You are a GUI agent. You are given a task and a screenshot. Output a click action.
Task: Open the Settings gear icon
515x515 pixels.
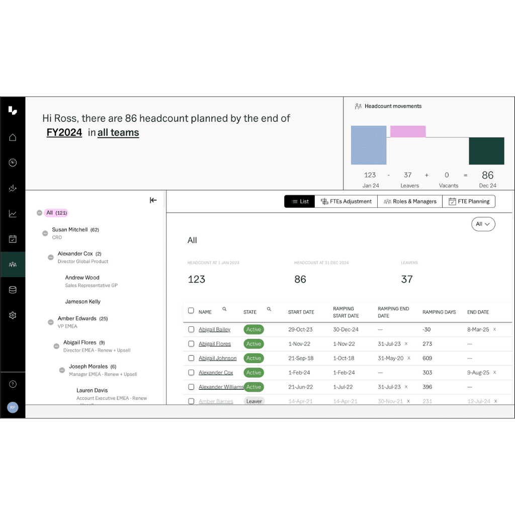(x=13, y=315)
